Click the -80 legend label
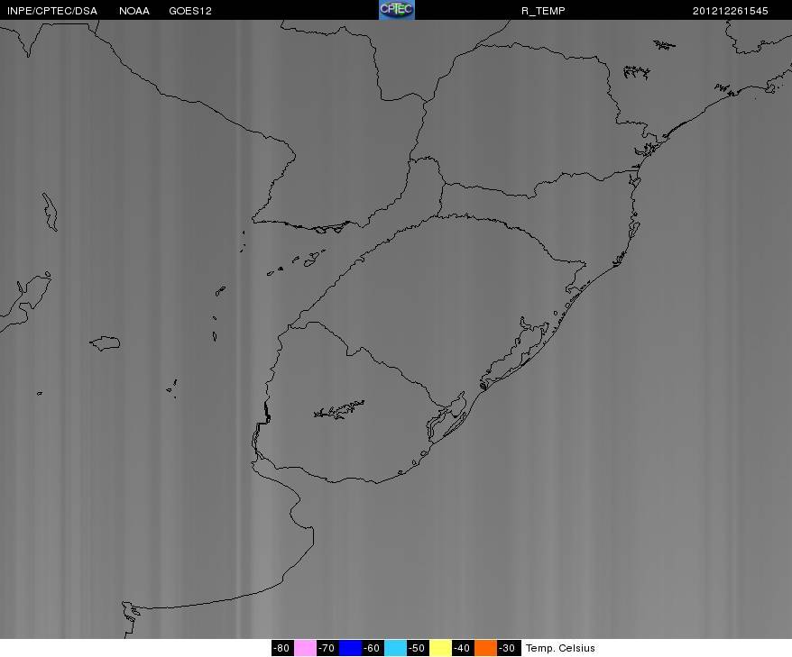Viewport: 792px width, 657px height. 282,648
